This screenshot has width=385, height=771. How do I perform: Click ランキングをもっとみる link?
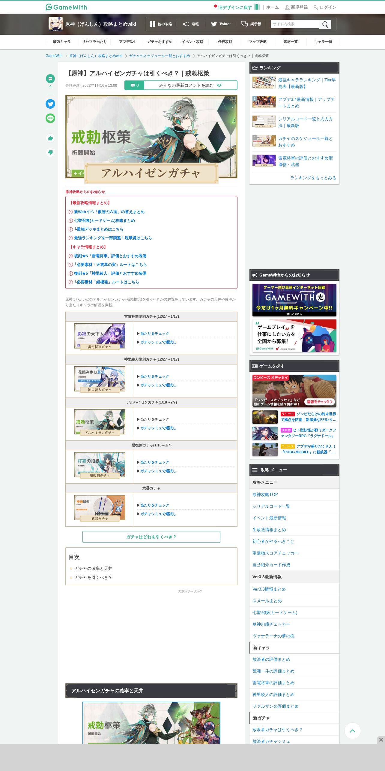click(x=313, y=178)
